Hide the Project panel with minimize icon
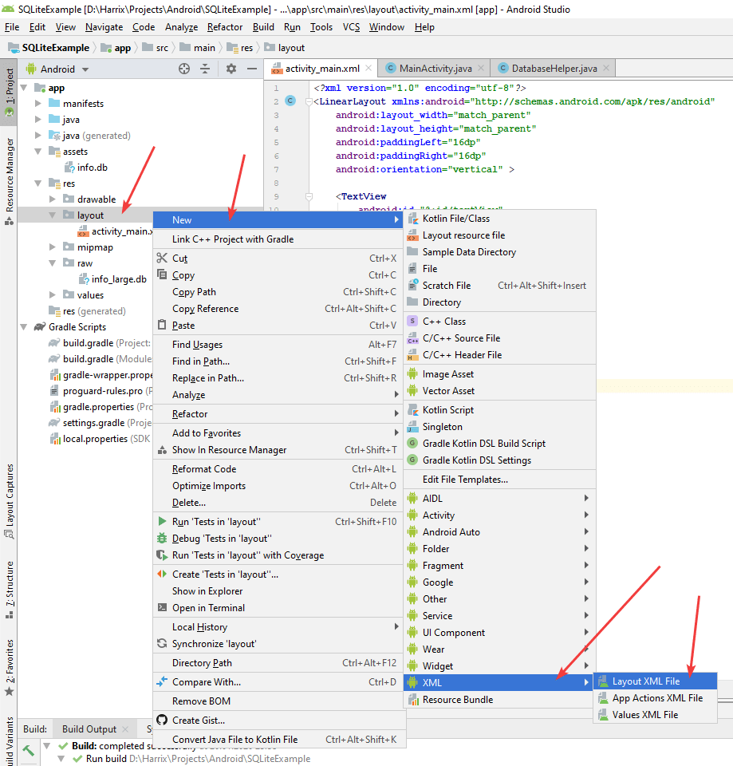 click(251, 69)
